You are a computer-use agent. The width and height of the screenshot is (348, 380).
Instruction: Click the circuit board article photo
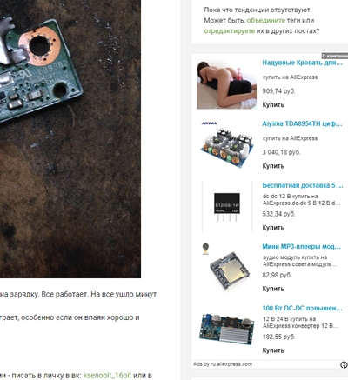coord(70,139)
